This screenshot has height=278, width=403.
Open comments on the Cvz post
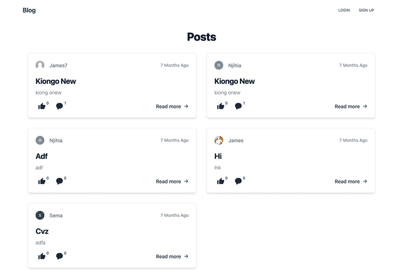(59, 256)
